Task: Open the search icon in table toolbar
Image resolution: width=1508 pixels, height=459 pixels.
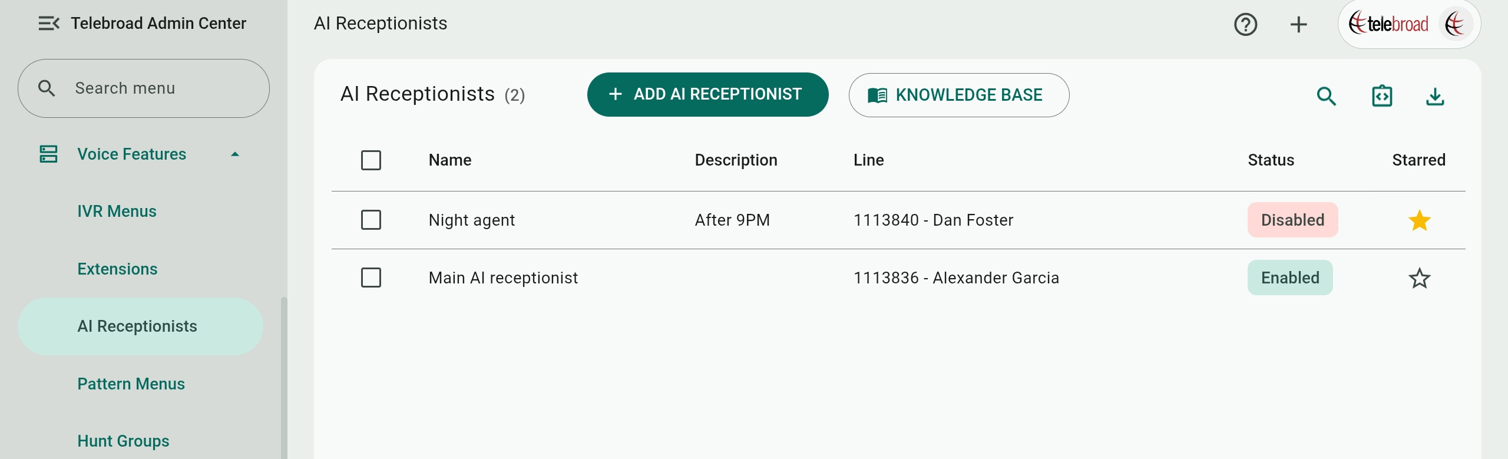Action: (x=1326, y=95)
